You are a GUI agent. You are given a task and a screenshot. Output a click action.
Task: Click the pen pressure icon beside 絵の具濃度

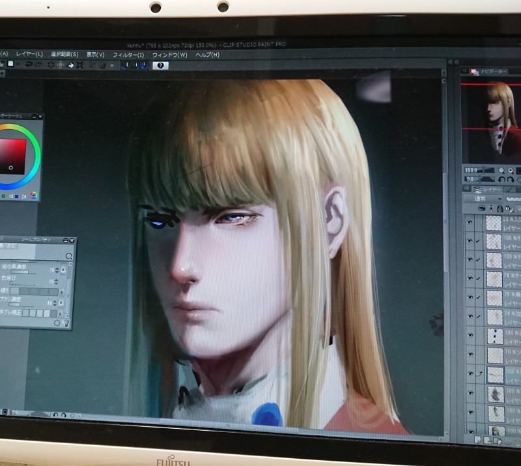[x=63, y=270]
